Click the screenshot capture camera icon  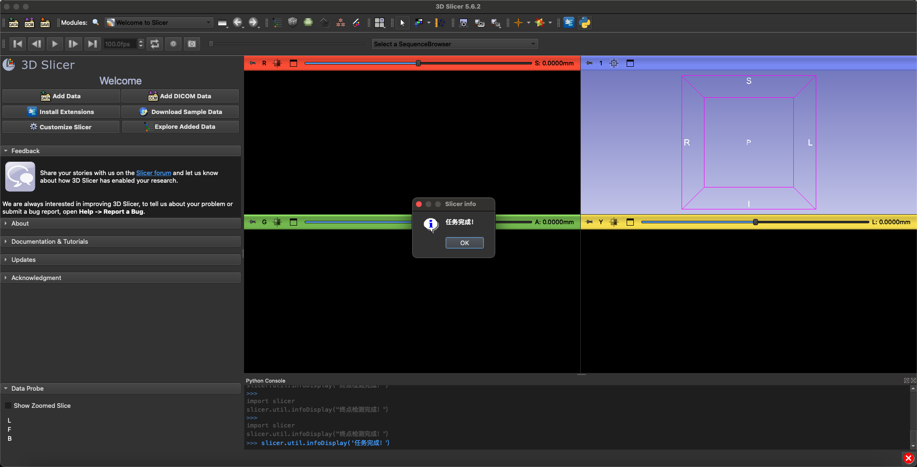click(463, 22)
